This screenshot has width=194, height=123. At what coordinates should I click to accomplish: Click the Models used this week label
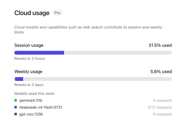34,93
